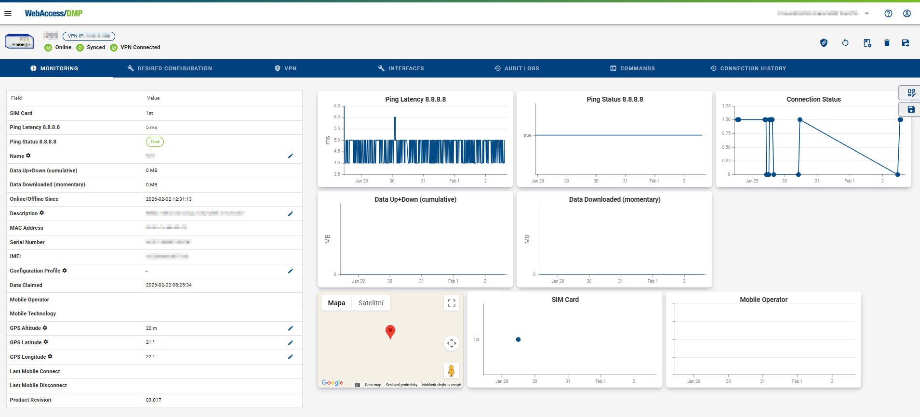Viewport: 920px width, 417px height.
Task: Open the Commands tab
Action: click(x=632, y=68)
